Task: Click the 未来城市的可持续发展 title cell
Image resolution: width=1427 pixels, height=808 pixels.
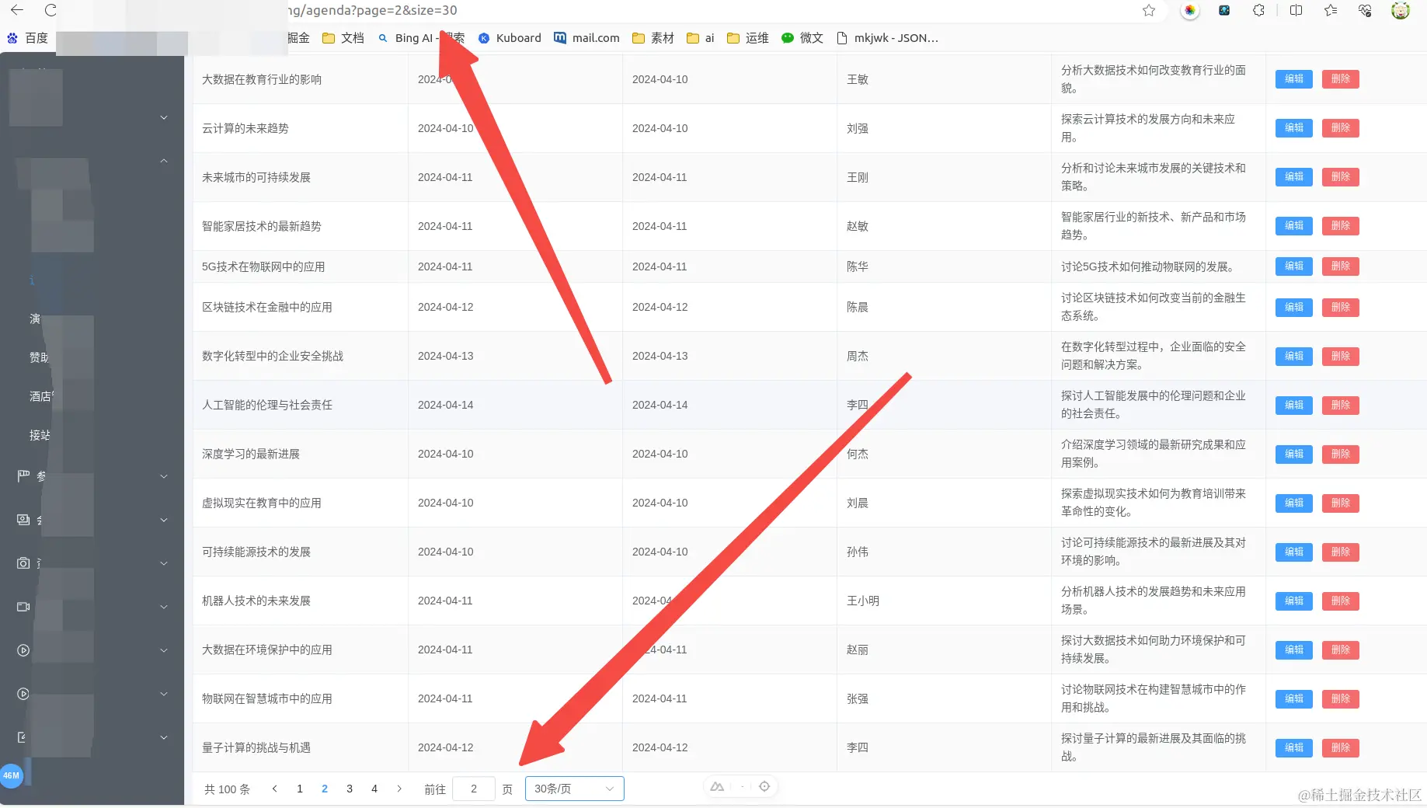Action: (256, 177)
